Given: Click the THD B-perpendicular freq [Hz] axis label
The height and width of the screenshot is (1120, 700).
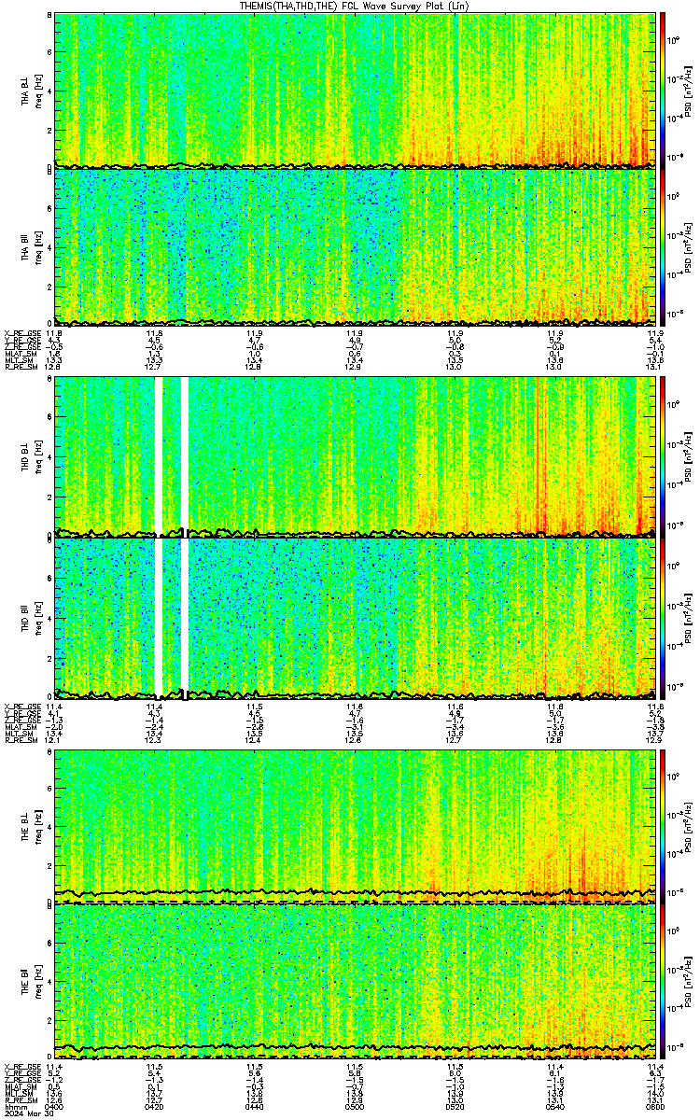Looking at the screenshot, I should 36,457.
